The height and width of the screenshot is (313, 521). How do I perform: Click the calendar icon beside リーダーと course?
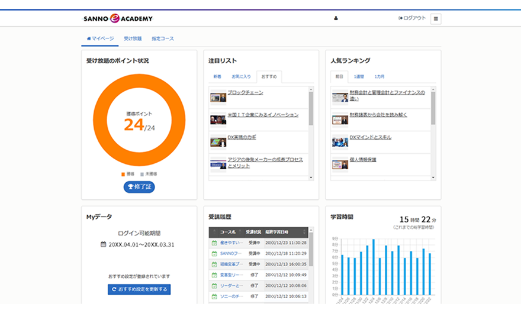coord(214,285)
